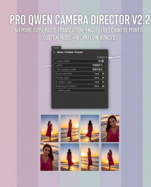Click the 0.070s execution time badge
The width and height of the screenshot is (151, 187).
56,48
